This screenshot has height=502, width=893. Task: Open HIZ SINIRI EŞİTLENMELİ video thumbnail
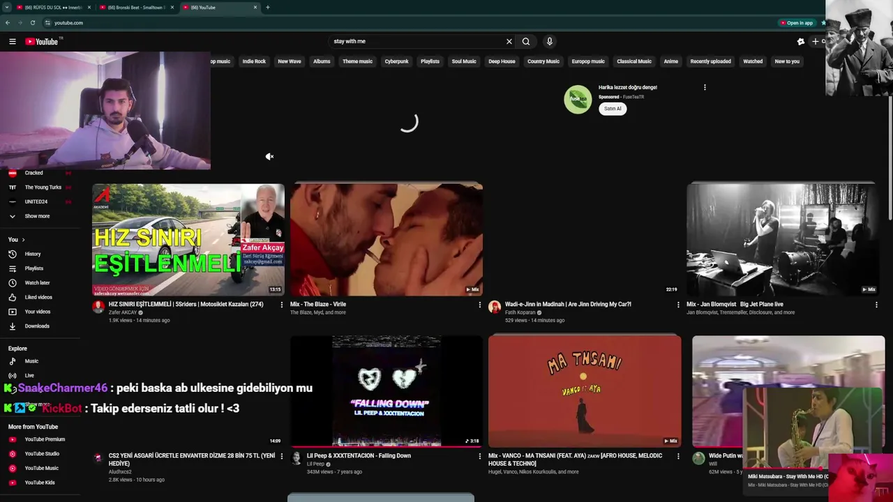pos(188,240)
